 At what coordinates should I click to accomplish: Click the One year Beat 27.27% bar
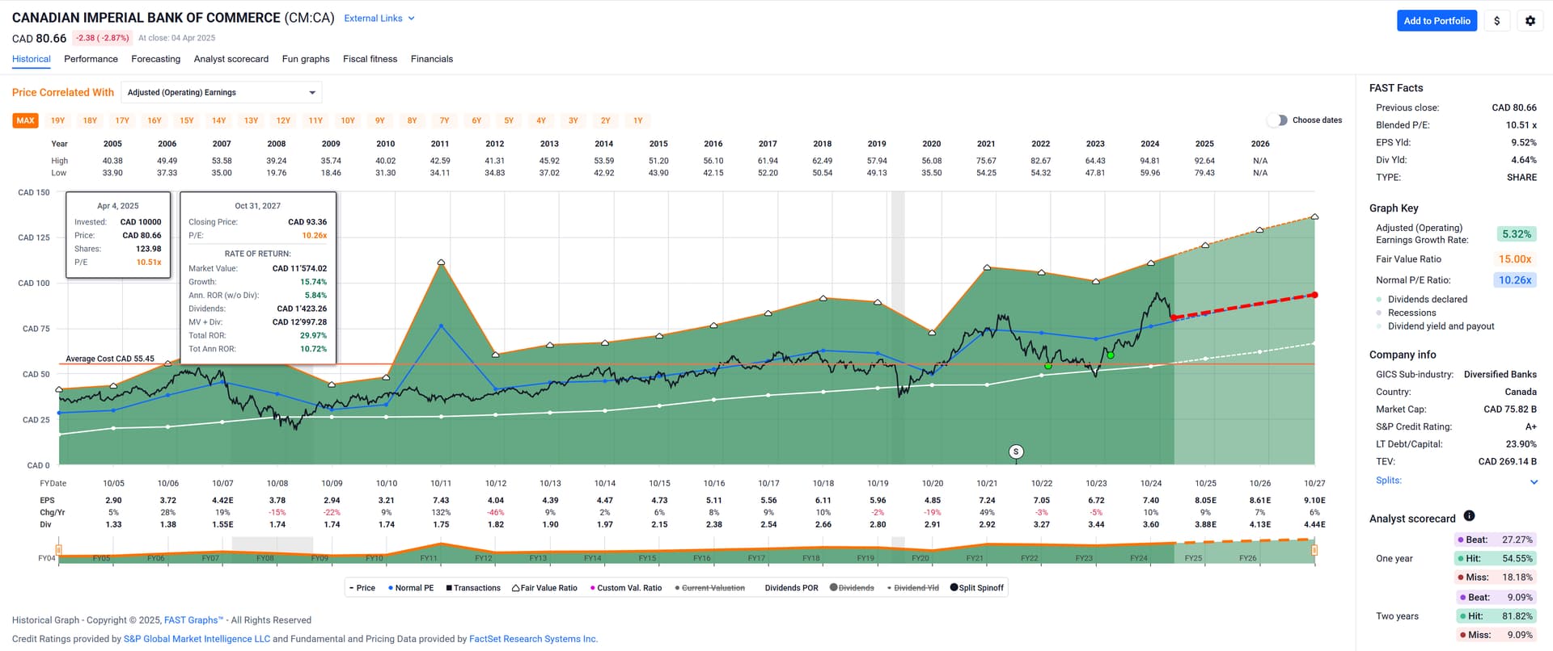pos(1495,540)
